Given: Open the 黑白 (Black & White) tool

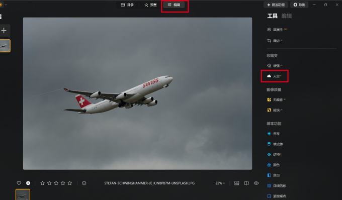Looking at the screenshot, I should (274, 175).
